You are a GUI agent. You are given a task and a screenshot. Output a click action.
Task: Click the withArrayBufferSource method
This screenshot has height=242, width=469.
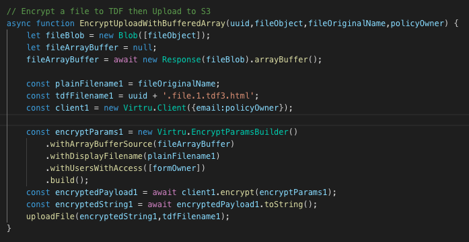click(102, 144)
